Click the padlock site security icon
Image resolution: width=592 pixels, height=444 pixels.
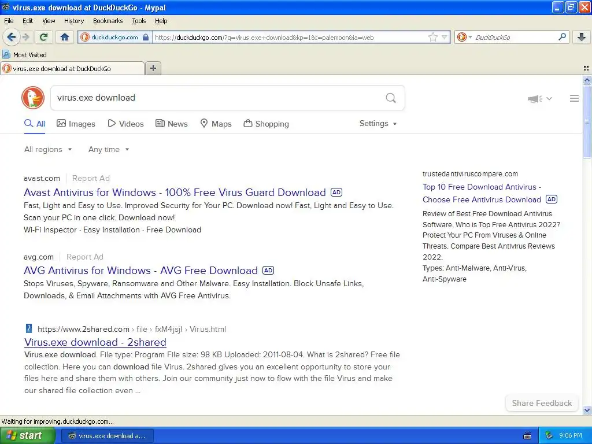(146, 37)
